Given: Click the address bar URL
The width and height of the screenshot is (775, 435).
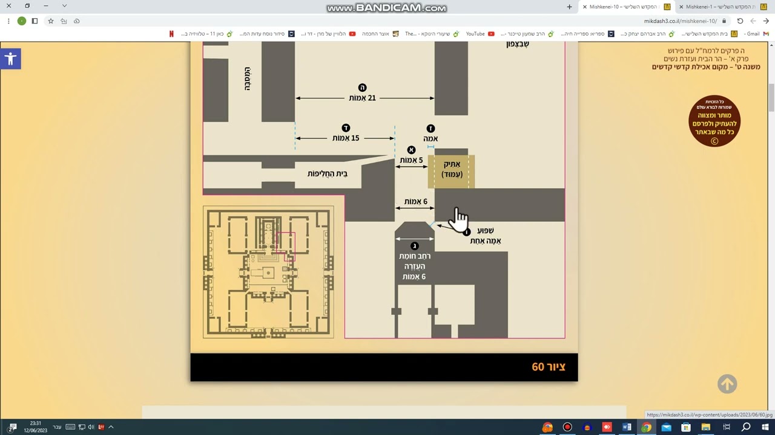Looking at the screenshot, I should click(680, 21).
